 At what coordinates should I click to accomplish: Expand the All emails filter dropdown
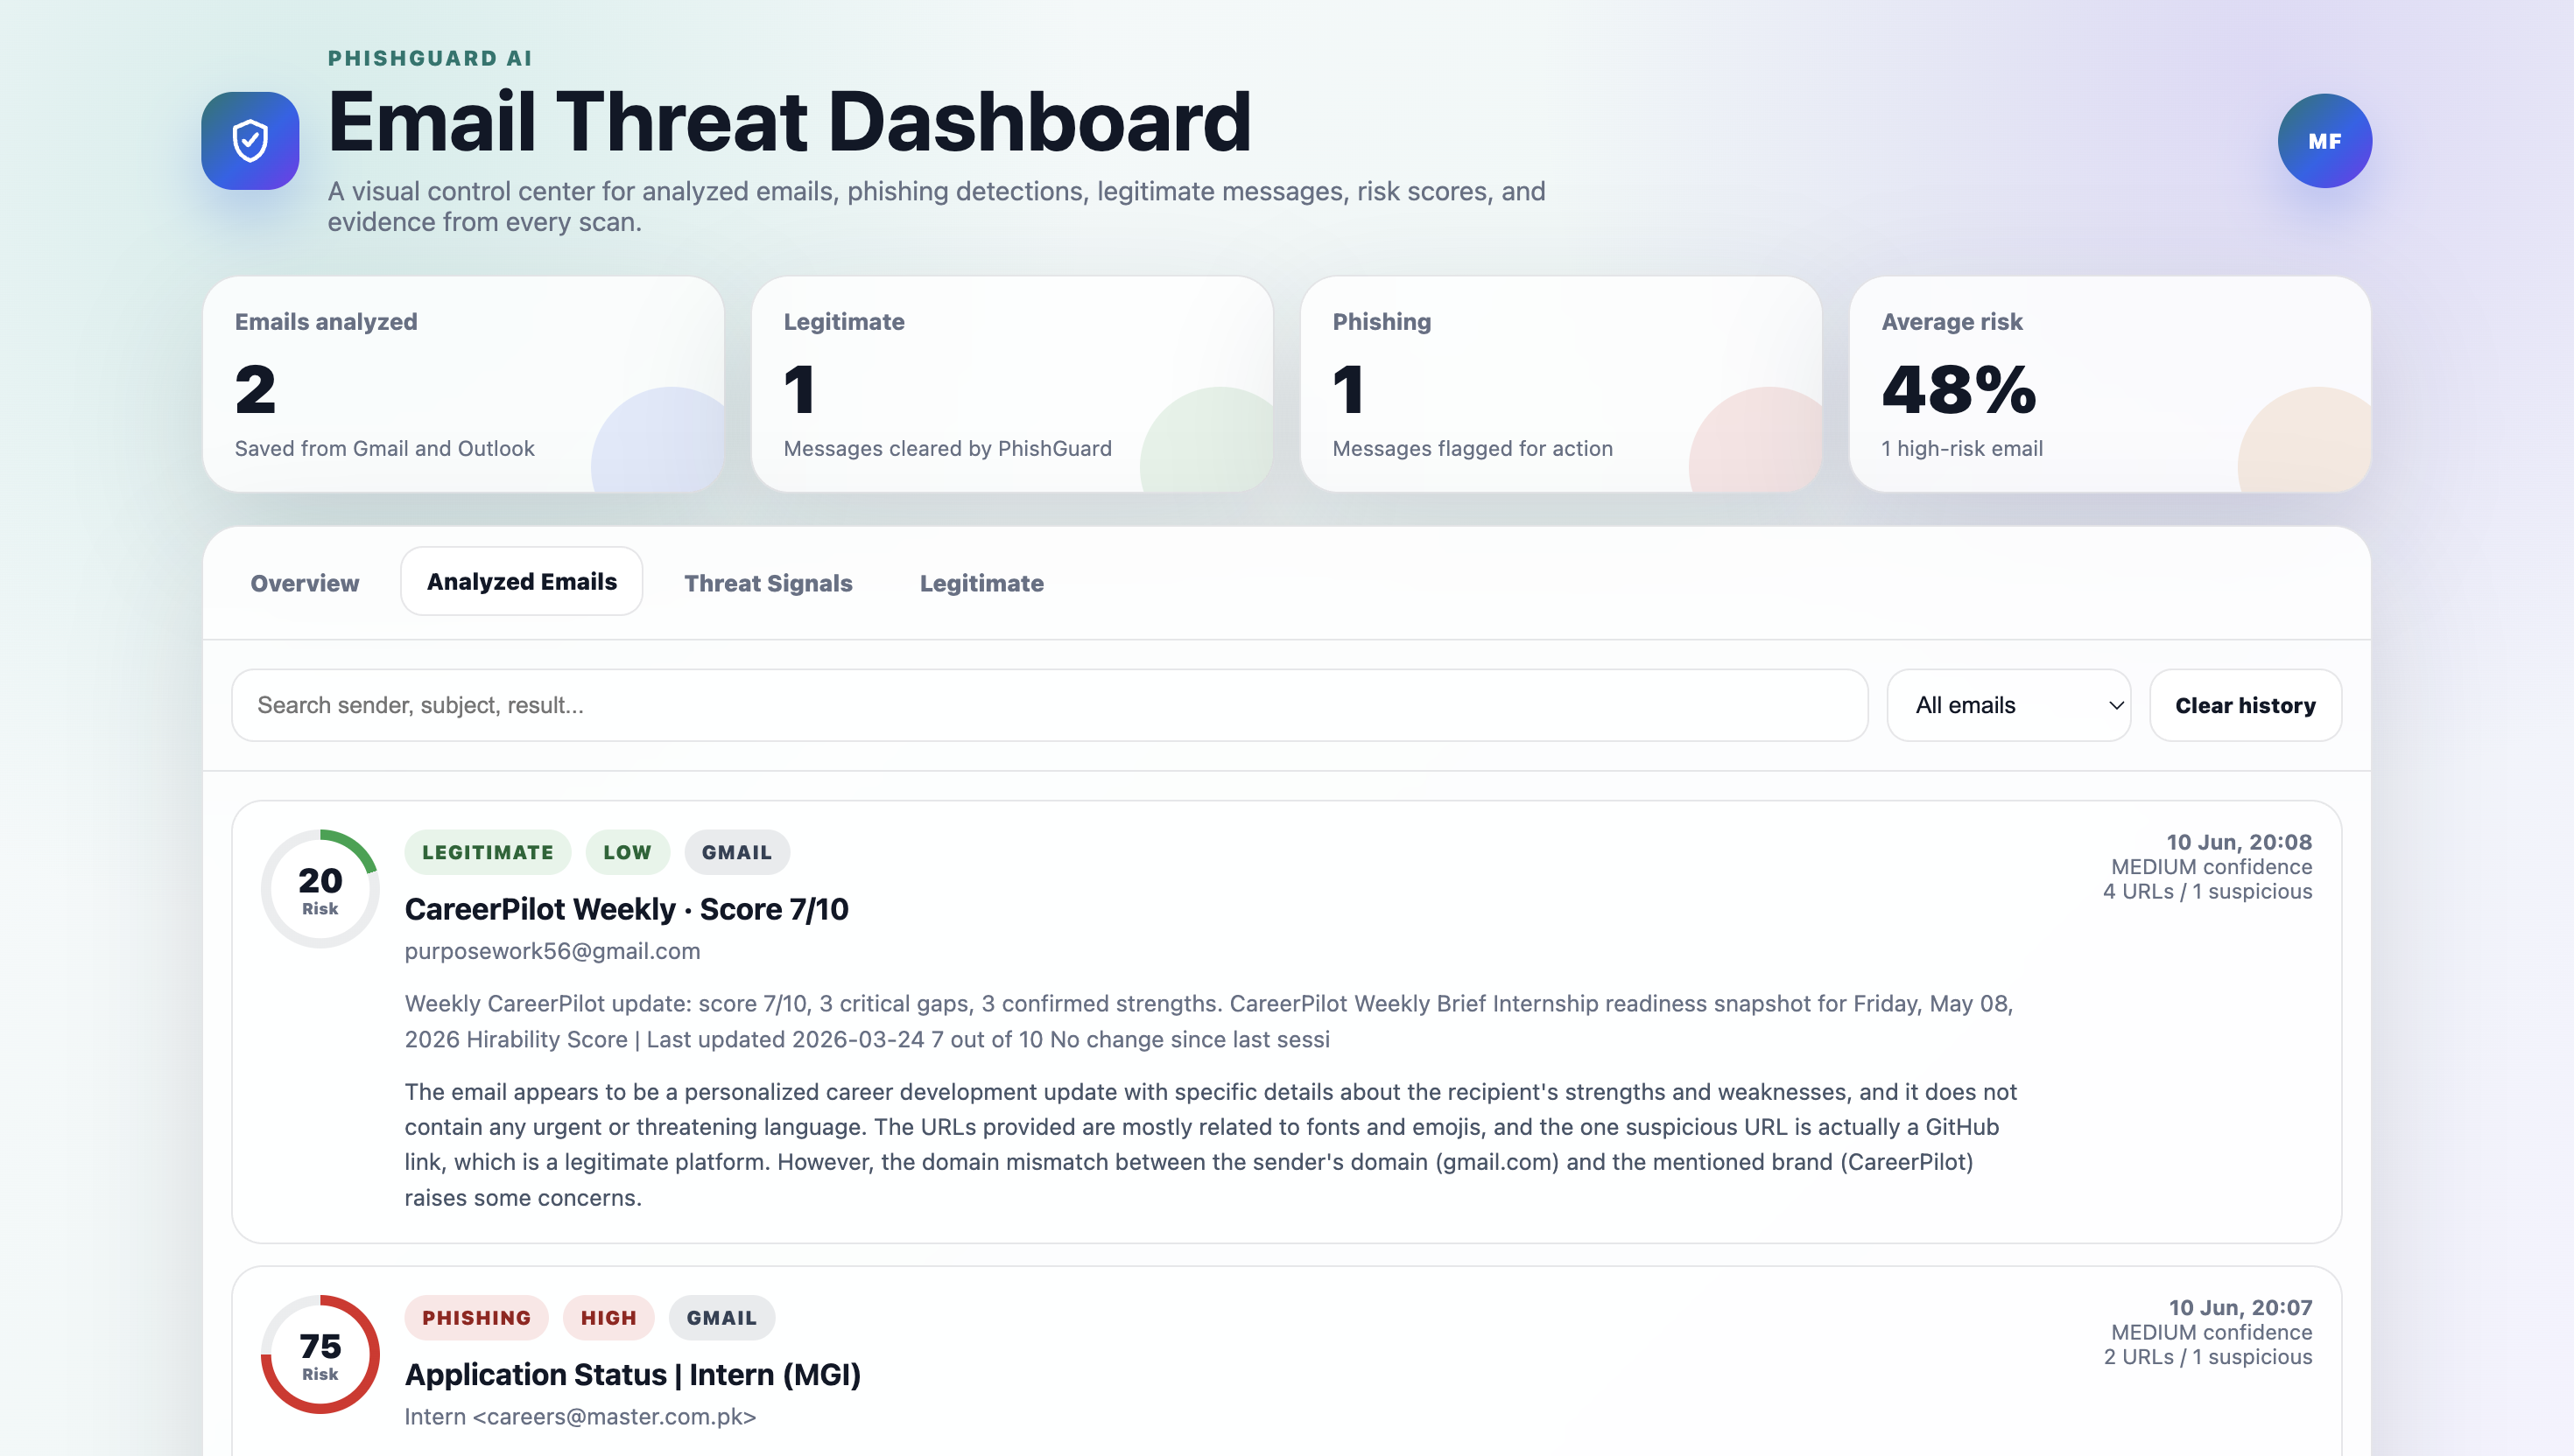[x=2008, y=705]
